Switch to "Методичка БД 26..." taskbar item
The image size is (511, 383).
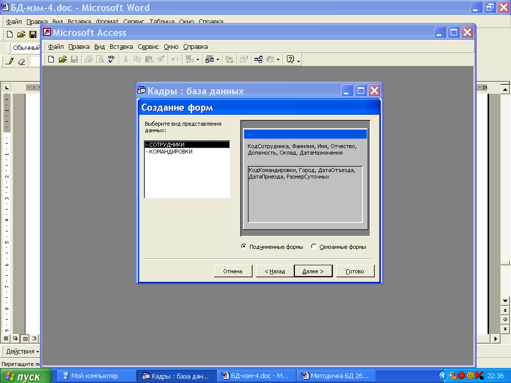click(x=336, y=376)
